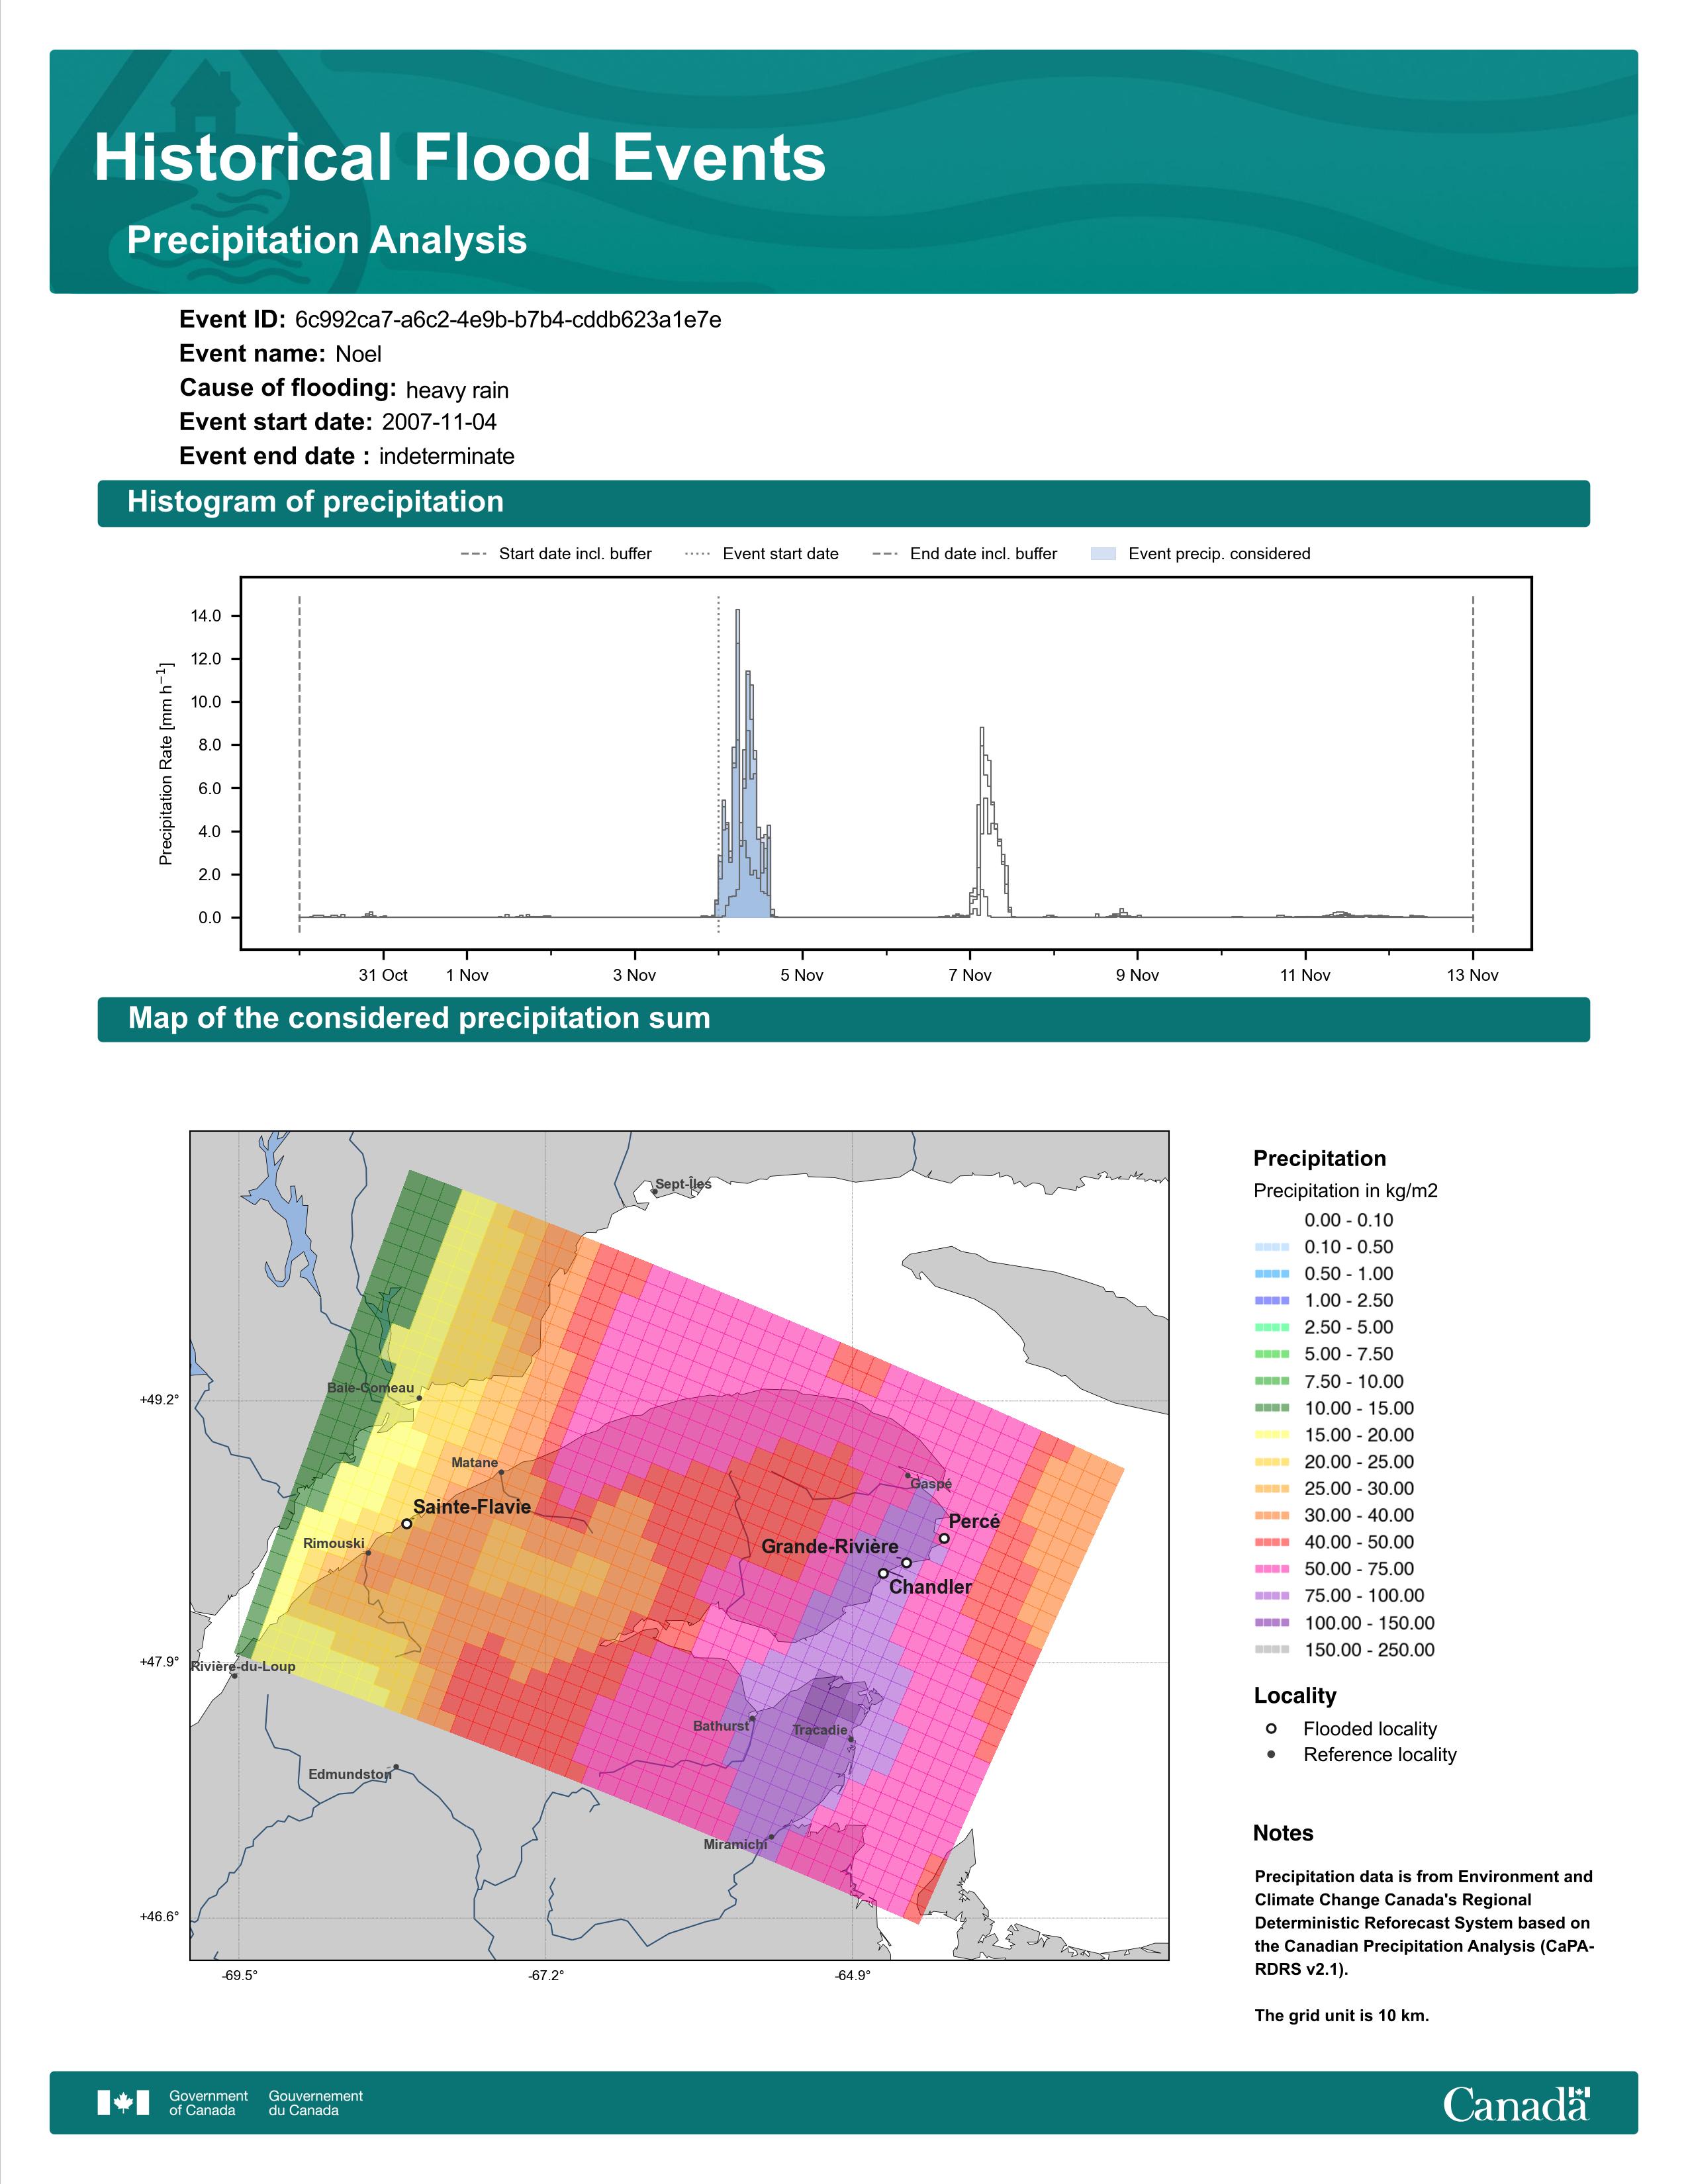This screenshot has height=2184, width=1688.
Task: Click the 75.00 - 100.00 precipitation color swatch
Action: point(1272,1596)
